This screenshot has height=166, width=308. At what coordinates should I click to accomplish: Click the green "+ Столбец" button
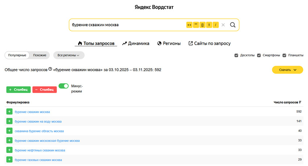click(x=18, y=89)
